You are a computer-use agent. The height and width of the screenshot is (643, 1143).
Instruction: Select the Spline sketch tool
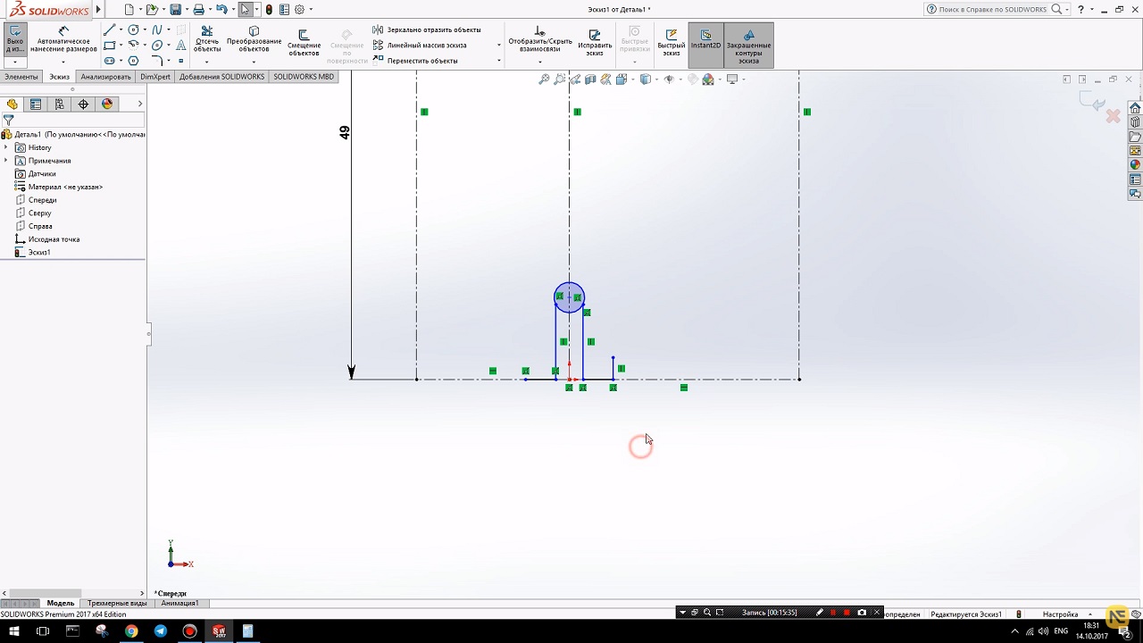pos(157,29)
